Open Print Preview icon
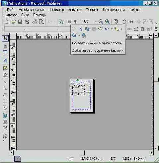The width and height of the screenshot is (159, 163). [x=41, y=22]
